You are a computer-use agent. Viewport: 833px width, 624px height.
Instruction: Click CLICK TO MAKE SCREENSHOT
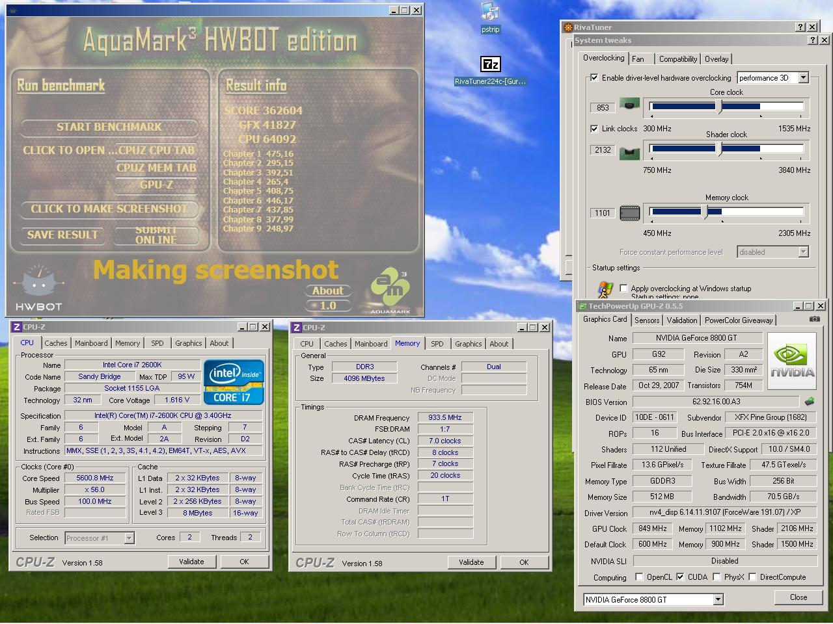109,209
